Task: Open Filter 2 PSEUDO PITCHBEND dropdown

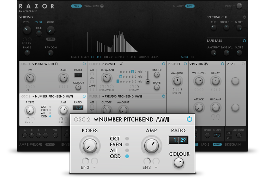Action: click(103, 96)
